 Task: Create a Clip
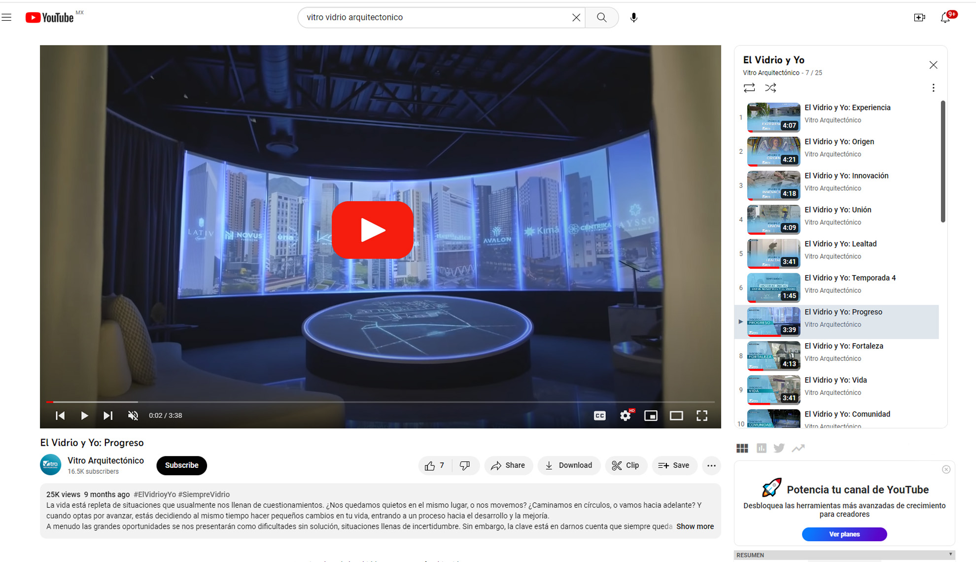tap(626, 465)
